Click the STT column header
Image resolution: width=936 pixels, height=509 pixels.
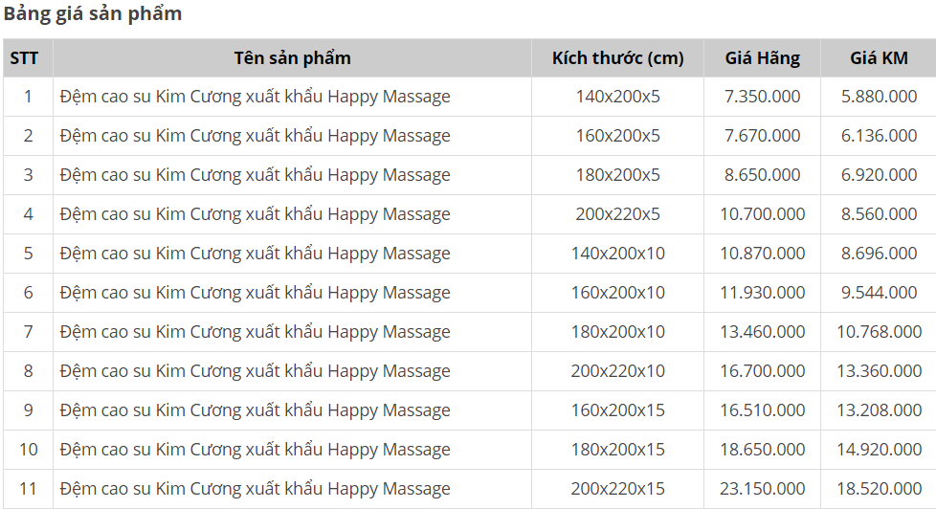[24, 58]
